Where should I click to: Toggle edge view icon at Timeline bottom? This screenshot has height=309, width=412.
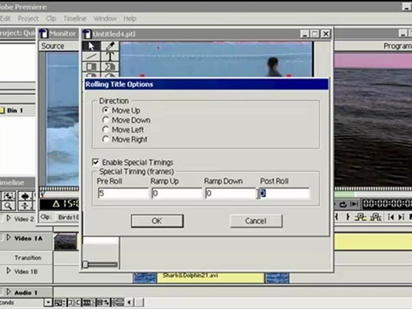pos(89,303)
